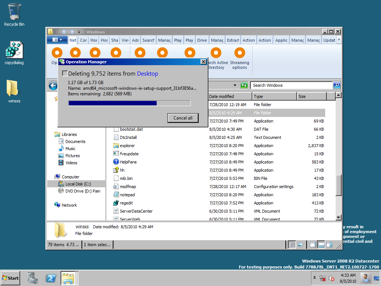The height and width of the screenshot is (286, 381).
Task: Click the vertical scrollbar thumb in file list
Action: [339, 185]
